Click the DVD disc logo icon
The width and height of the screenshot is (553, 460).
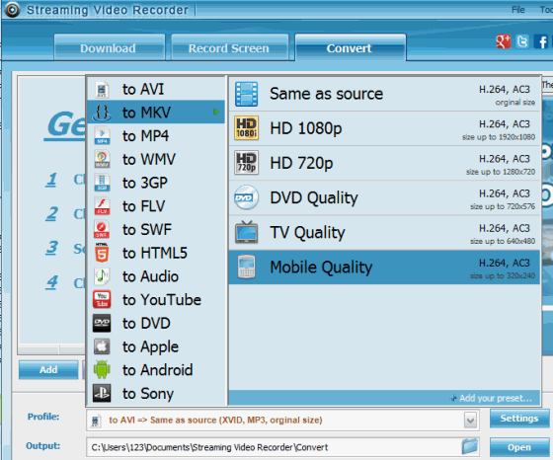point(102,323)
